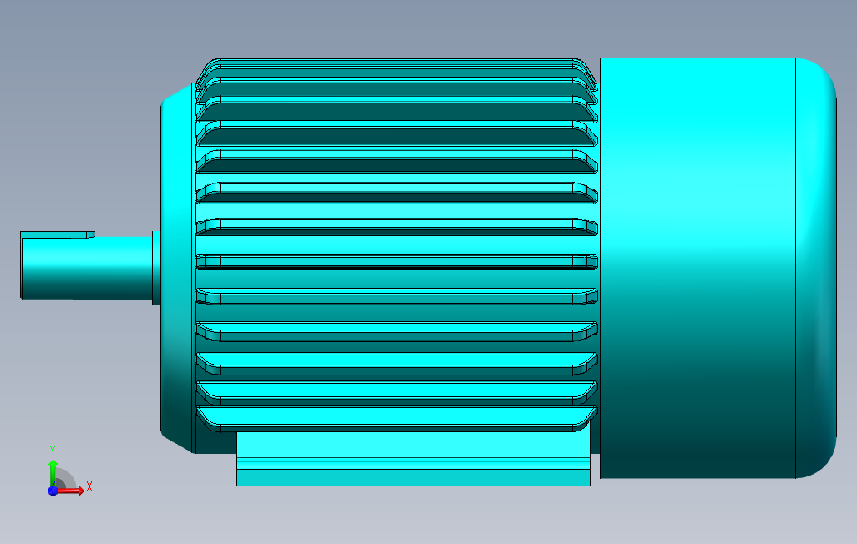Viewport: 857px width, 544px height.
Task: Select the shaft key on top of shaft
Action: coord(58,234)
